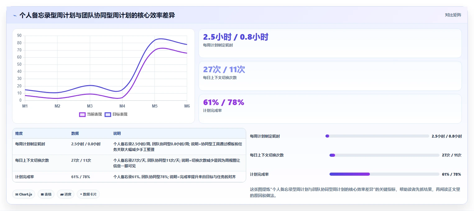This screenshot has width=474, height=211.
Task: Click table data cell 61% / 78%
Action: point(81,177)
